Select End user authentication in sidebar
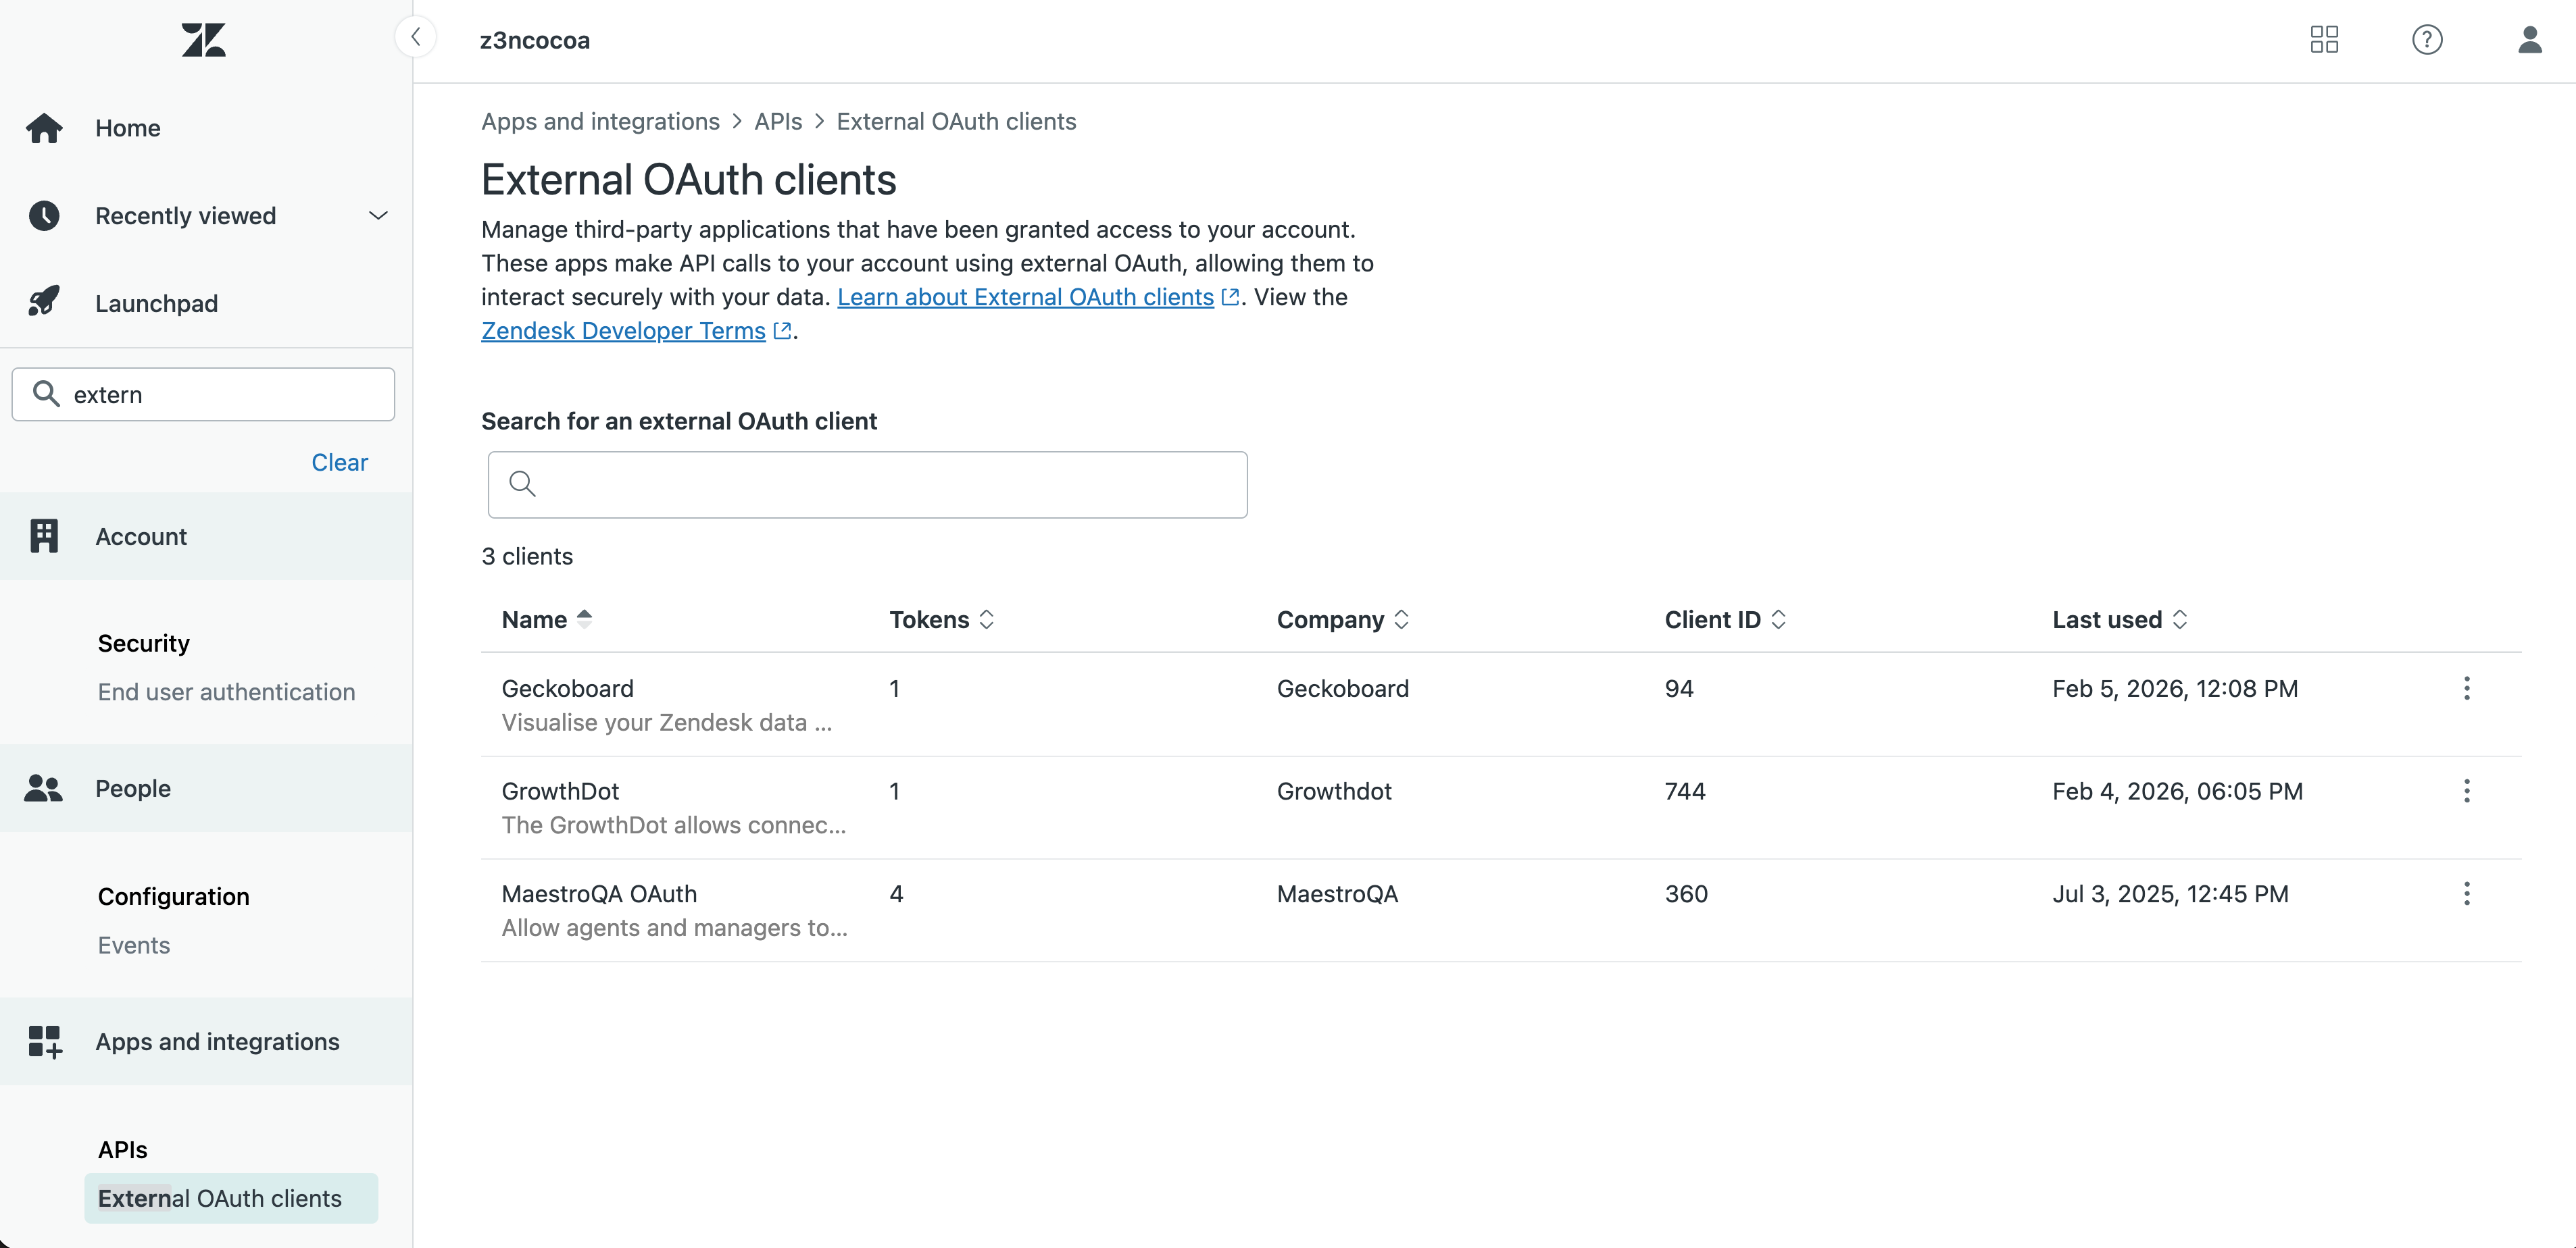2576x1248 pixels. [226, 692]
